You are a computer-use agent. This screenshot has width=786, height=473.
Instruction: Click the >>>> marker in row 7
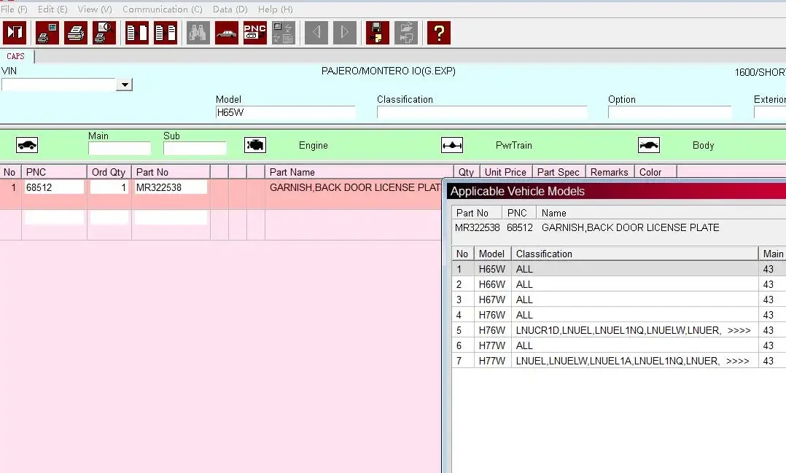click(737, 361)
